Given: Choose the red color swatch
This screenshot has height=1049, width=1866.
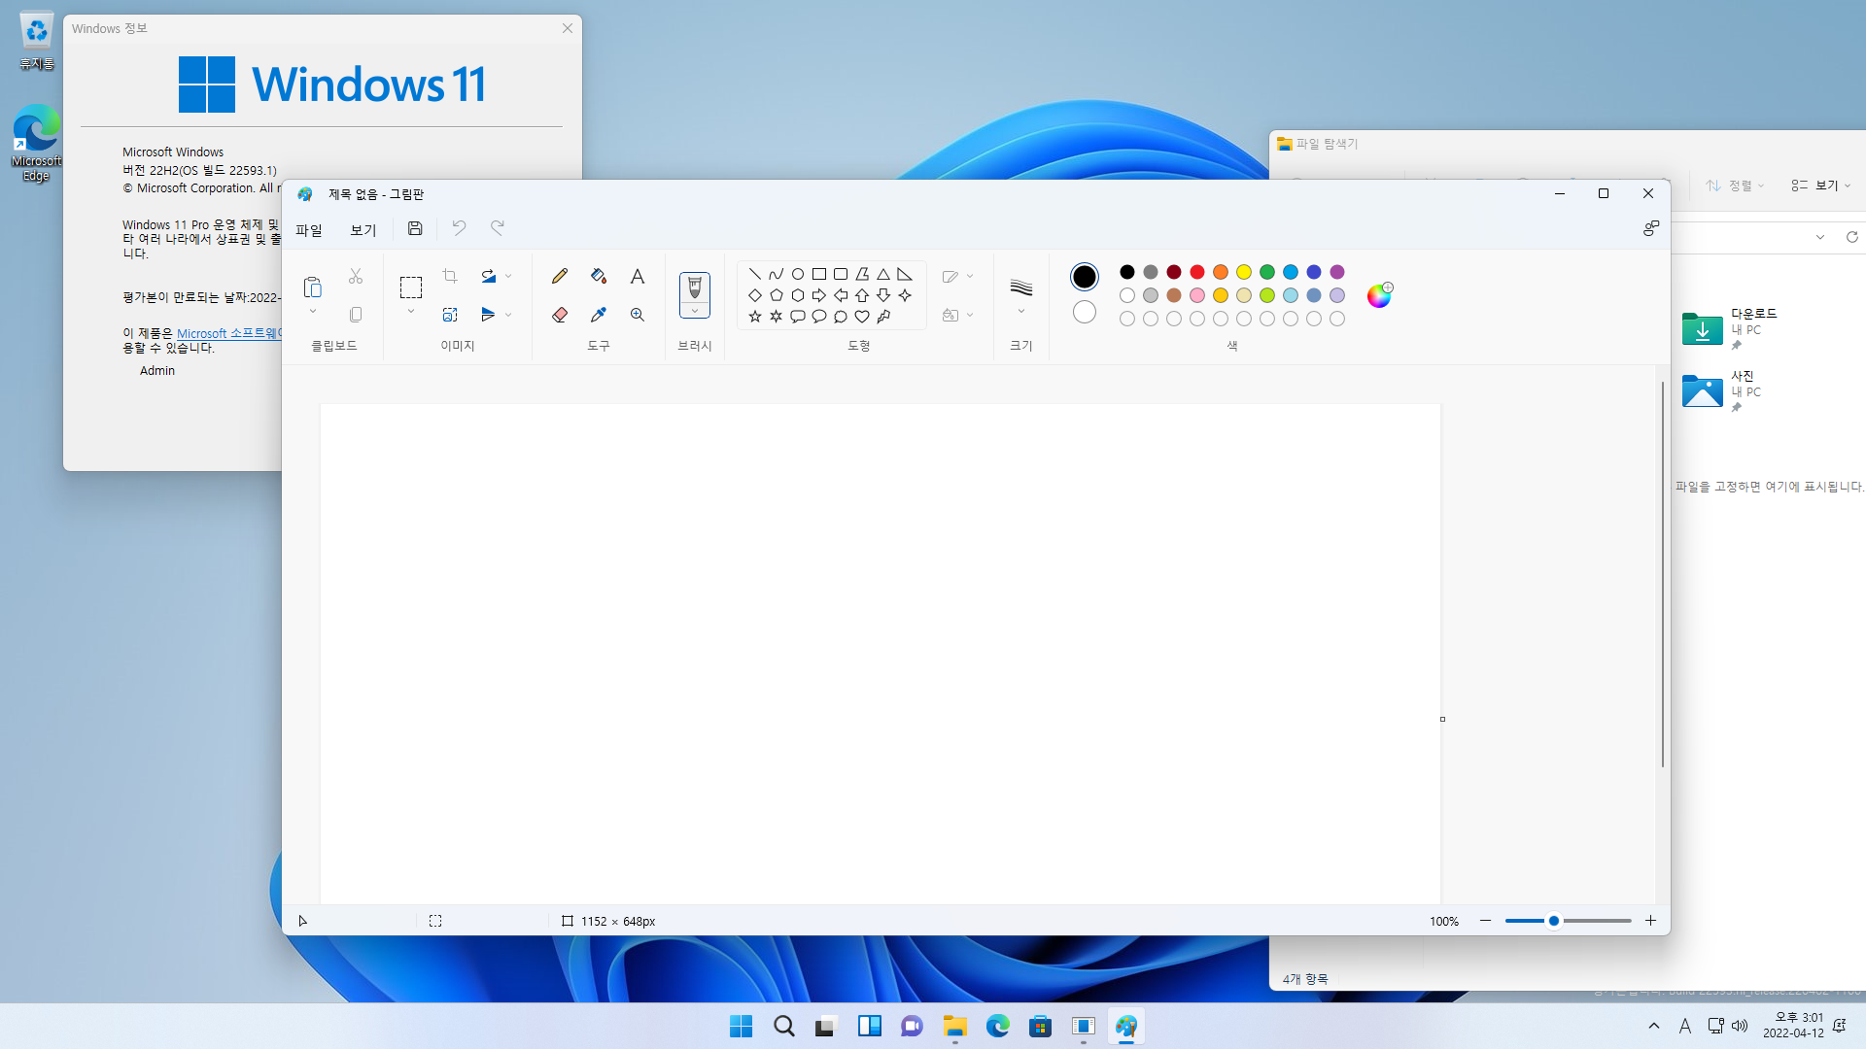Looking at the screenshot, I should tap(1197, 272).
